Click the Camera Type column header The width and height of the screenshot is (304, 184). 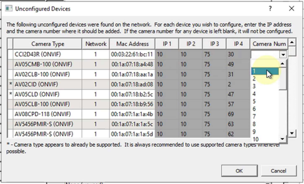click(x=48, y=44)
